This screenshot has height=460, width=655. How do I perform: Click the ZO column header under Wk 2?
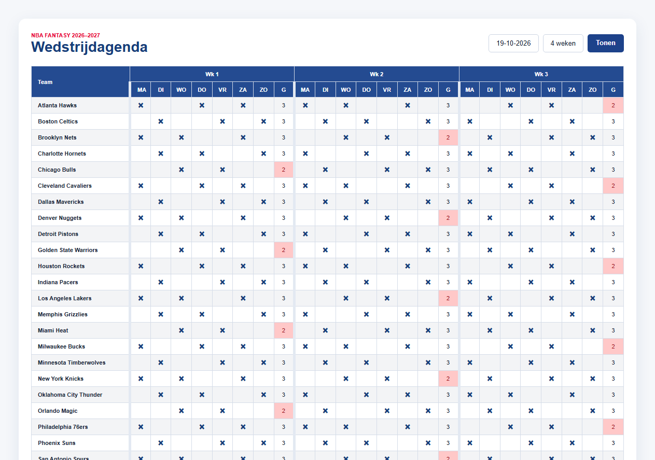pyautogui.click(x=428, y=90)
